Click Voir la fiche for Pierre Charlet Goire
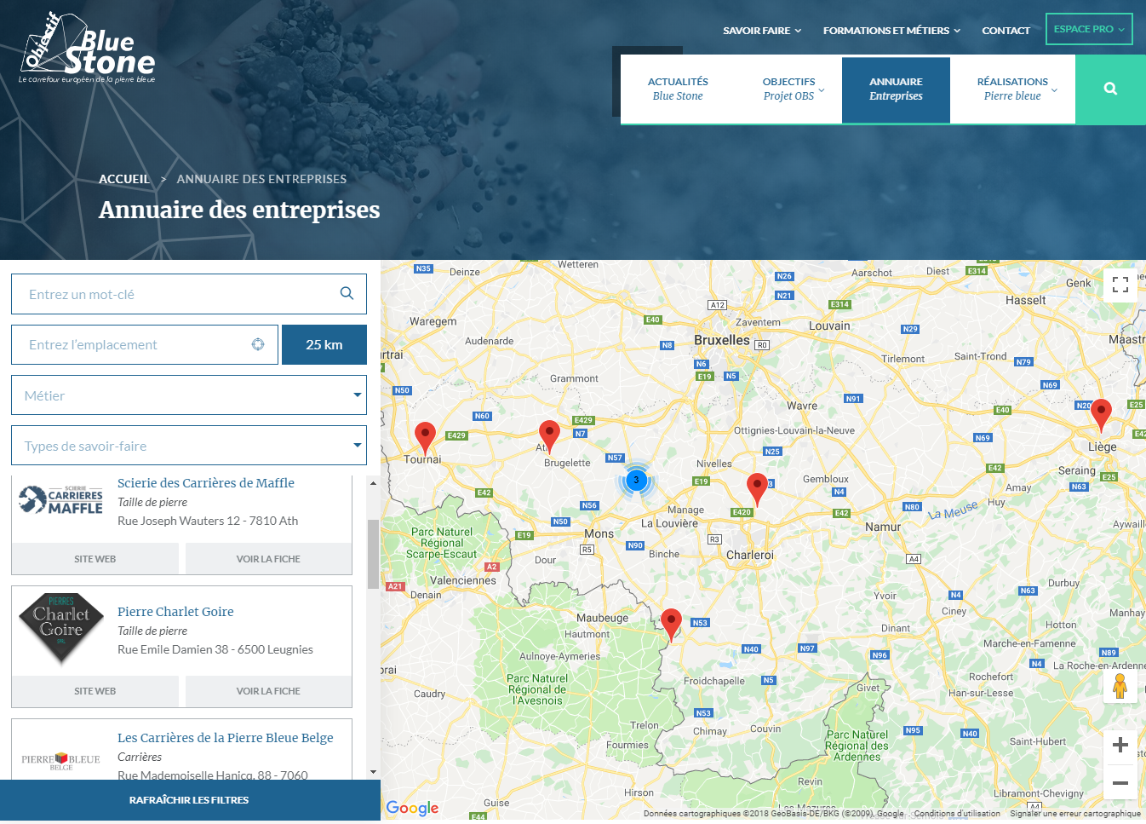 (x=268, y=691)
